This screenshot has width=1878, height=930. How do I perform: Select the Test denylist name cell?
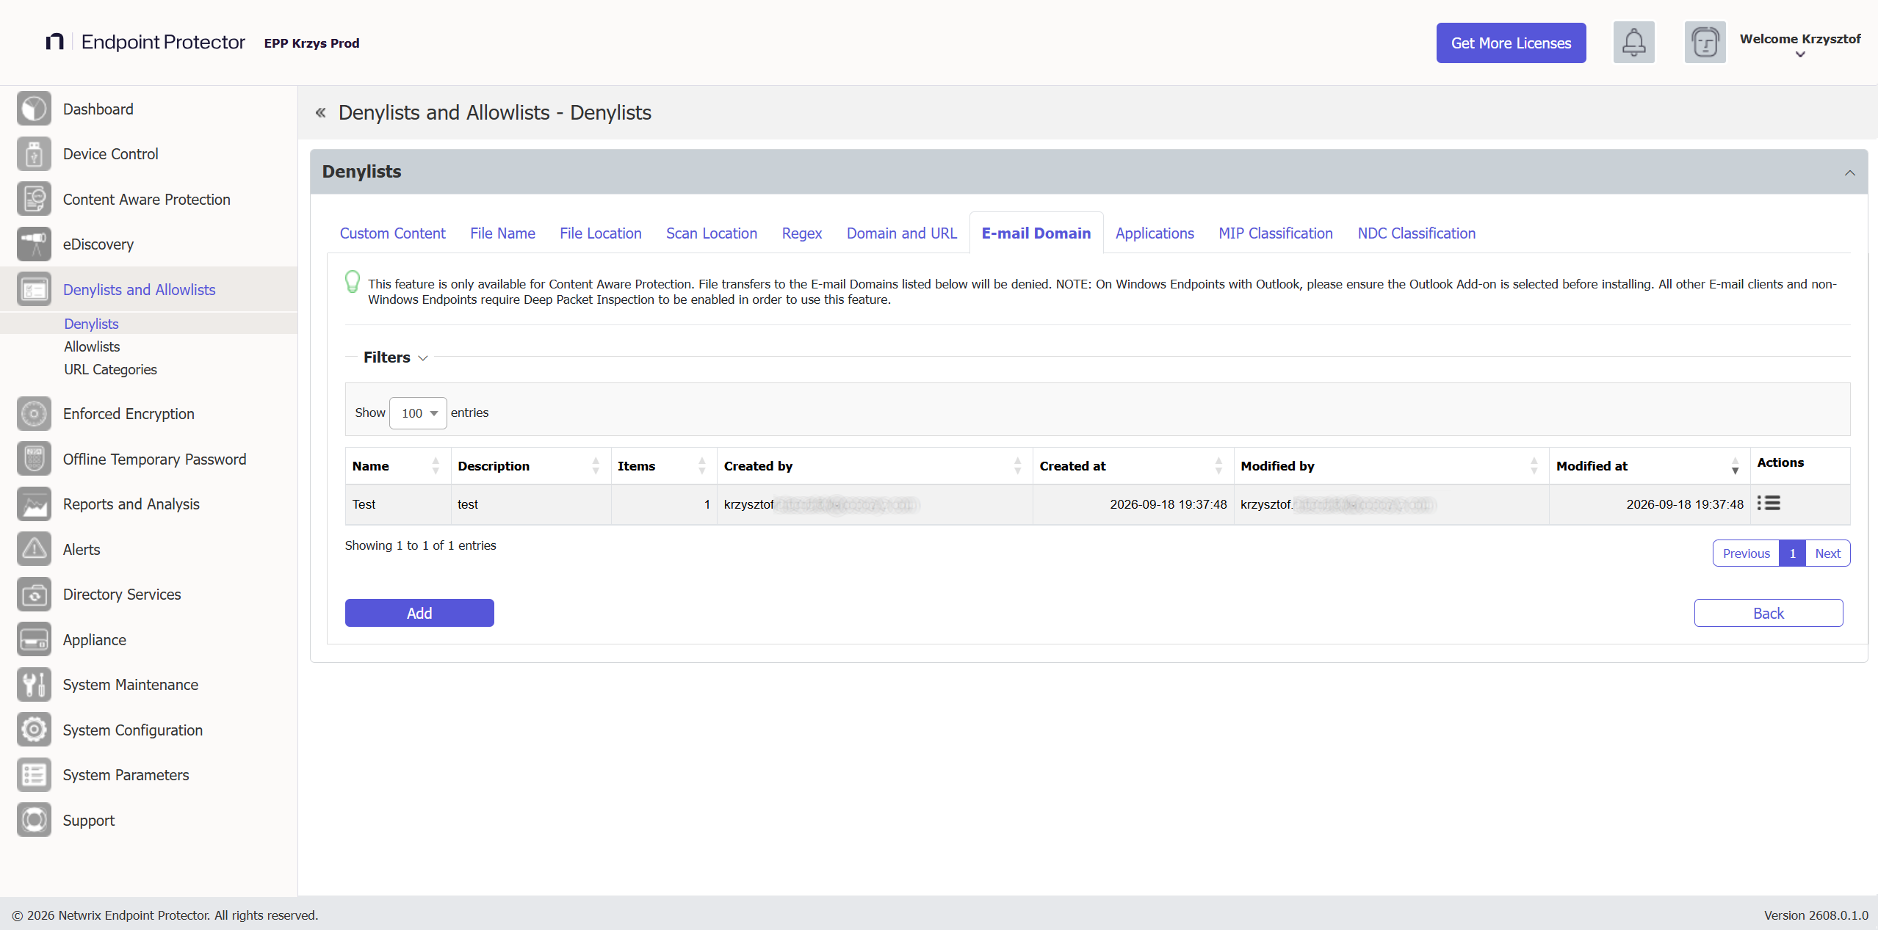click(397, 504)
